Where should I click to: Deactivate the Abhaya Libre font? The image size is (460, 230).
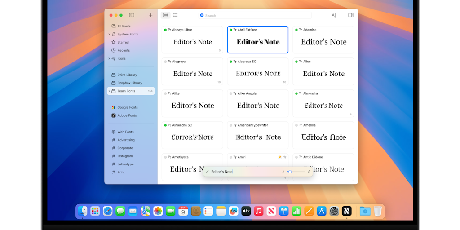pyautogui.click(x=165, y=30)
